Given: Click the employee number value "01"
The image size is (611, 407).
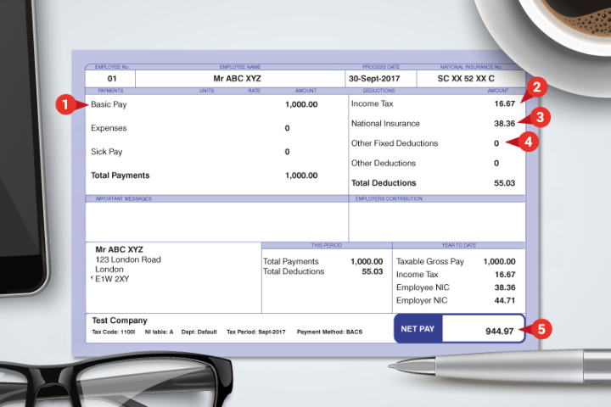Looking at the screenshot, I should (112, 79).
